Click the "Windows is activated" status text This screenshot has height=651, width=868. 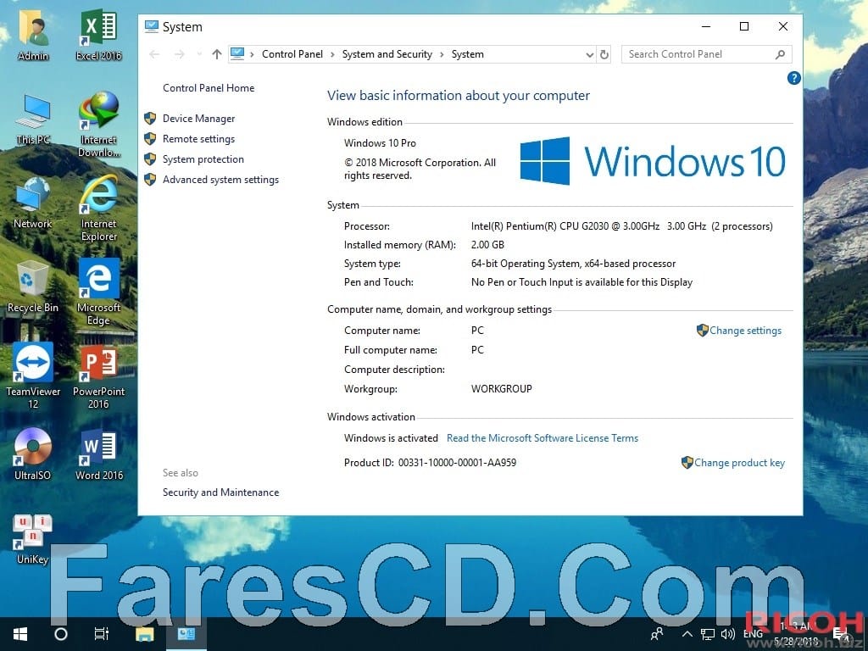pos(391,438)
